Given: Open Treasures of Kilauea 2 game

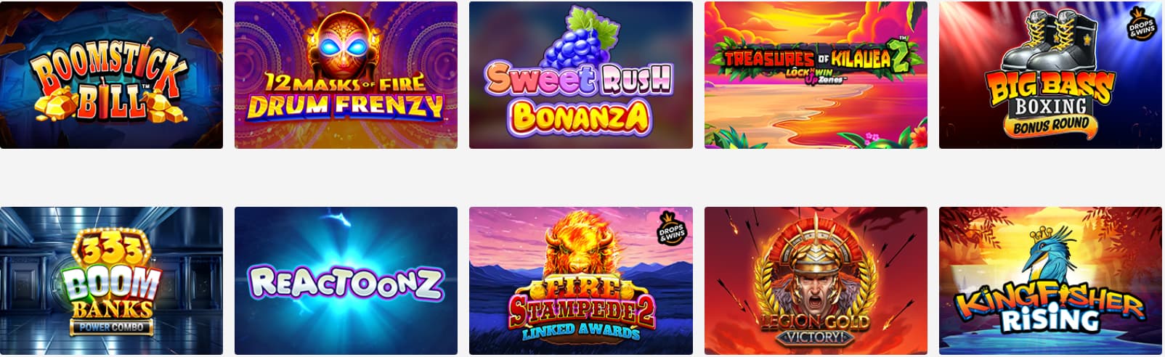Looking at the screenshot, I should [x=816, y=75].
